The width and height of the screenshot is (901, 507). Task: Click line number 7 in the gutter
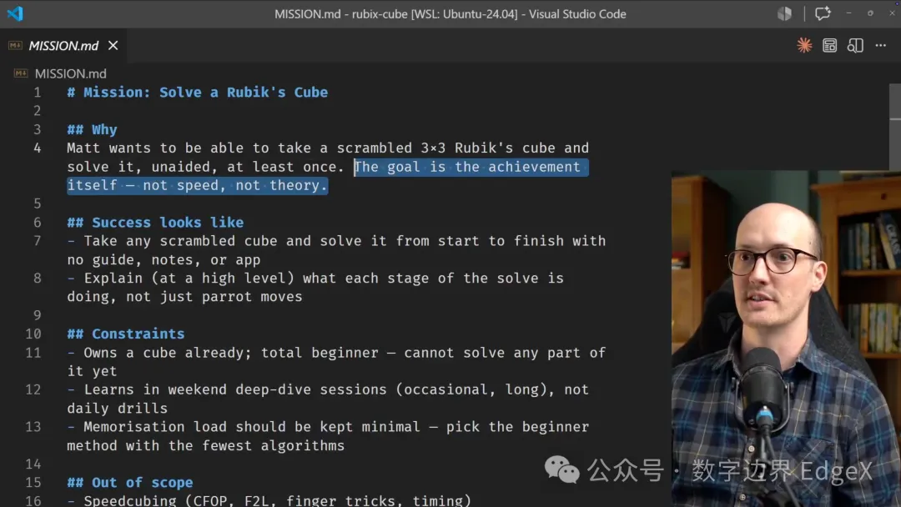37,241
